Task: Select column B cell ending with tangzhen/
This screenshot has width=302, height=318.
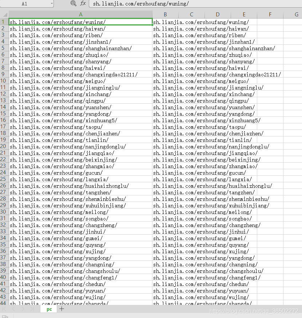Action: [165, 192]
